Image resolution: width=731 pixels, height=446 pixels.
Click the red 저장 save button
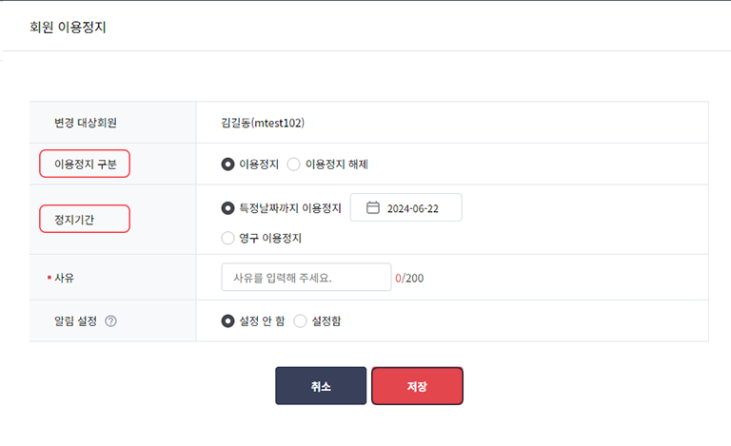[x=417, y=386]
